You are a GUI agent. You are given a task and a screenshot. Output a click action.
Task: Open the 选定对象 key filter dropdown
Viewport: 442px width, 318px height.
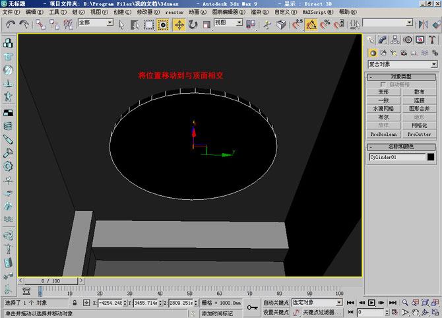click(317, 303)
